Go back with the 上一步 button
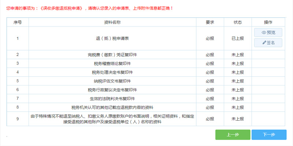Screen dimensions: 293x146 [233, 135]
